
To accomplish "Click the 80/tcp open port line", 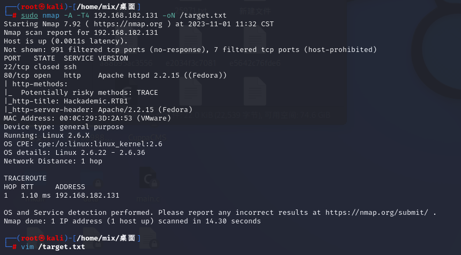I will 115,75.
